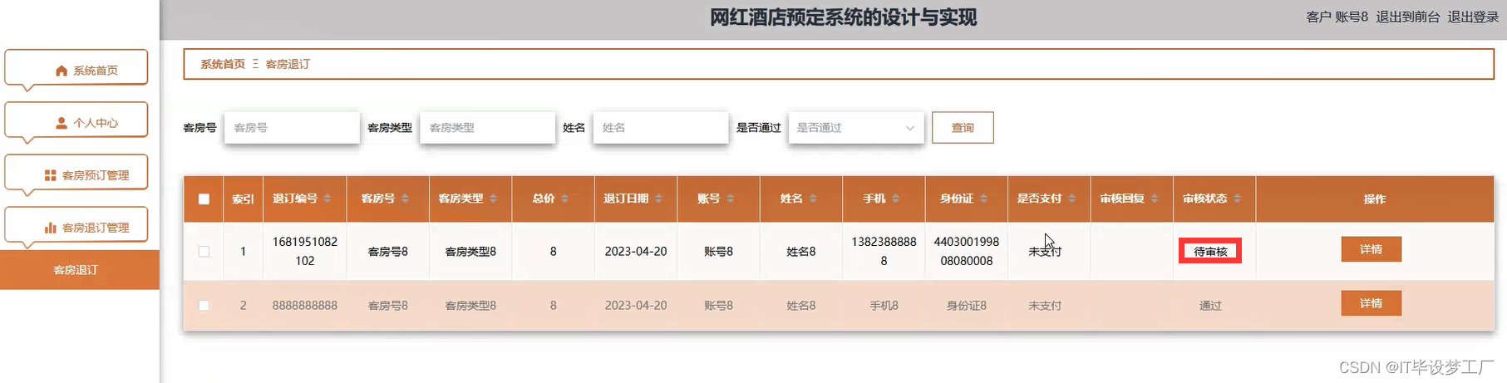
Task: Focus the 姓名 search field
Action: click(x=661, y=127)
